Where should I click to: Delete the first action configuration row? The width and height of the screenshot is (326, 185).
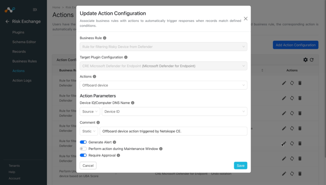(300, 83)
